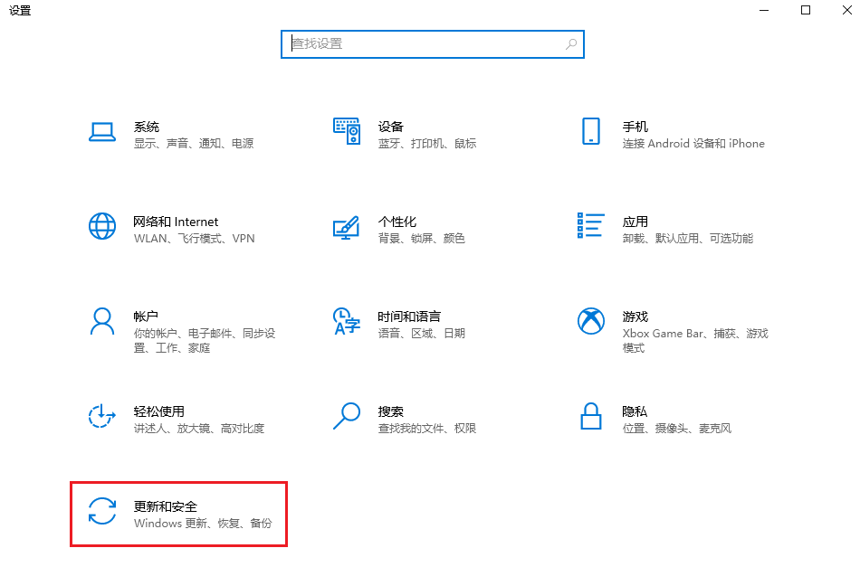Image resolution: width=860 pixels, height=567 pixels.
Task: Click the 个性化 paintbrush icon
Action: click(347, 228)
